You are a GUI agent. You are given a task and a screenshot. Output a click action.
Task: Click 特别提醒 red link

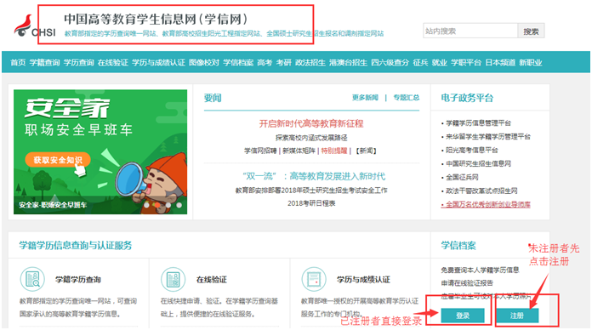click(x=334, y=151)
